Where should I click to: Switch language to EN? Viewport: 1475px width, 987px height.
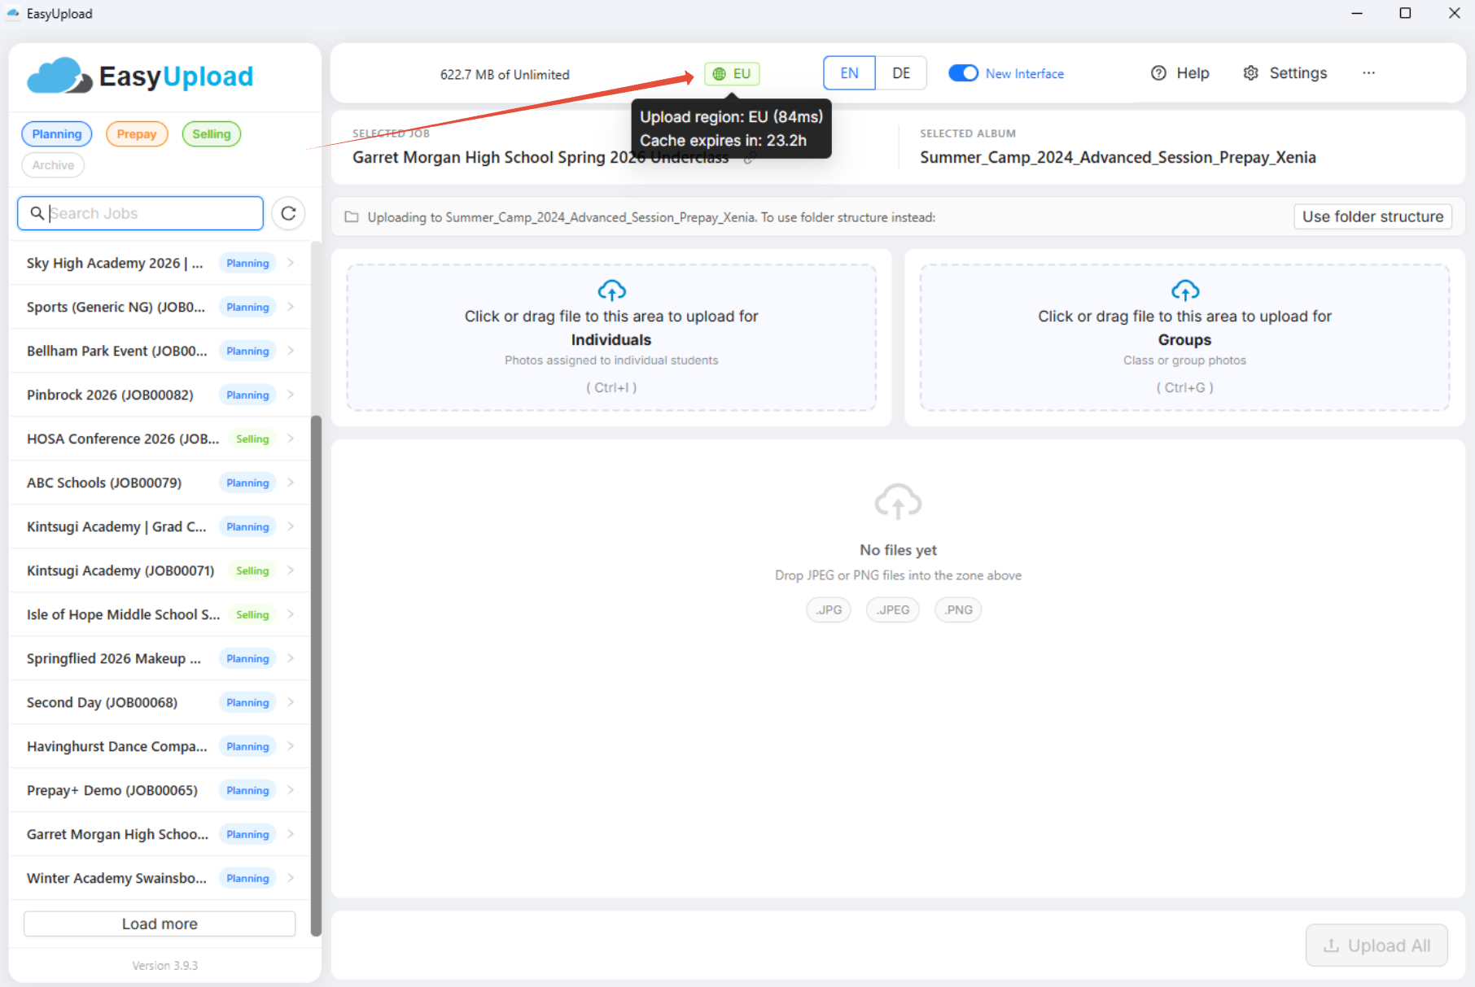849,73
